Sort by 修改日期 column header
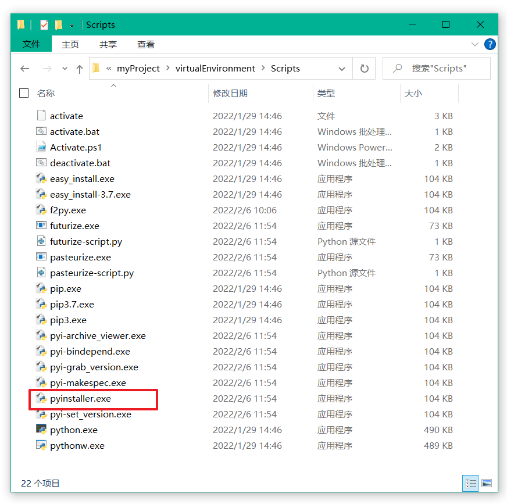Image resolution: width=507 pixels, height=504 pixels. click(230, 93)
